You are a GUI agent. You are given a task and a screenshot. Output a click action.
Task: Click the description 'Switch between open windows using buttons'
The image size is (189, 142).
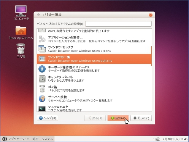coord(80,61)
